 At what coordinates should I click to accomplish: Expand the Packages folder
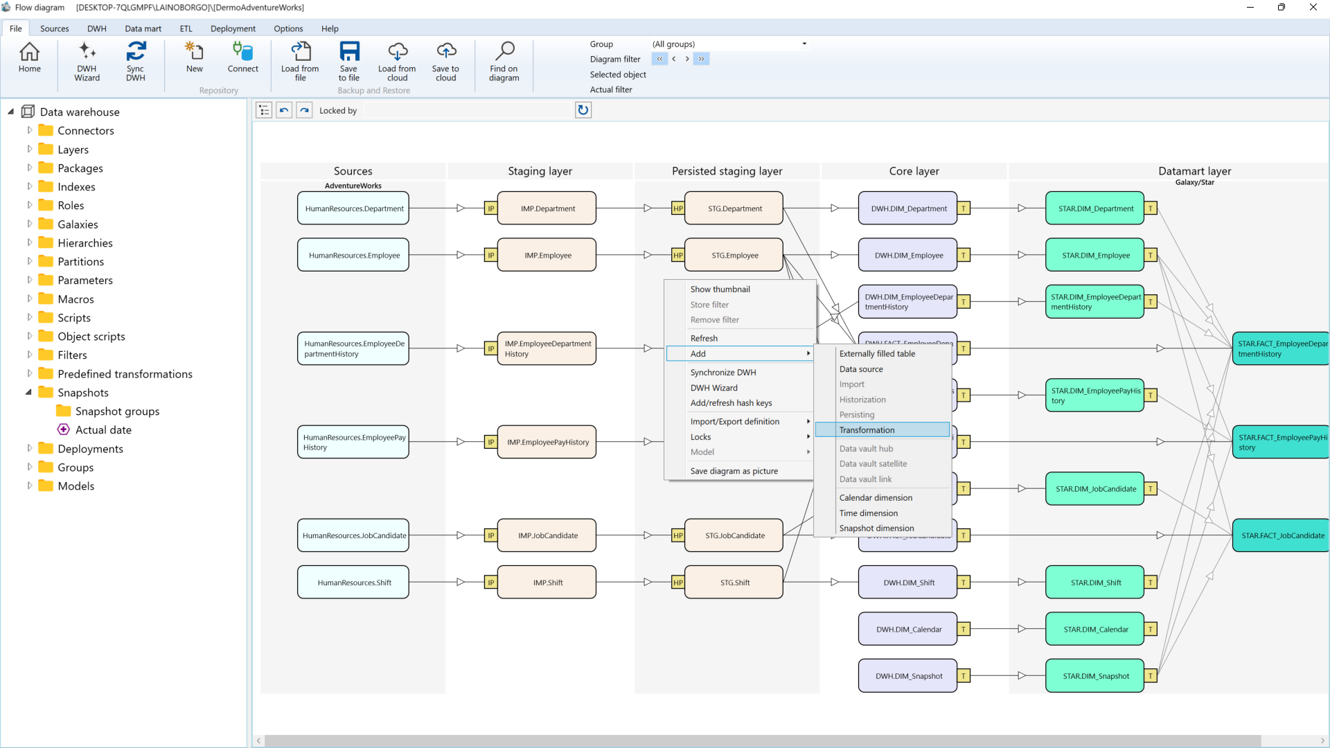[x=30, y=168]
